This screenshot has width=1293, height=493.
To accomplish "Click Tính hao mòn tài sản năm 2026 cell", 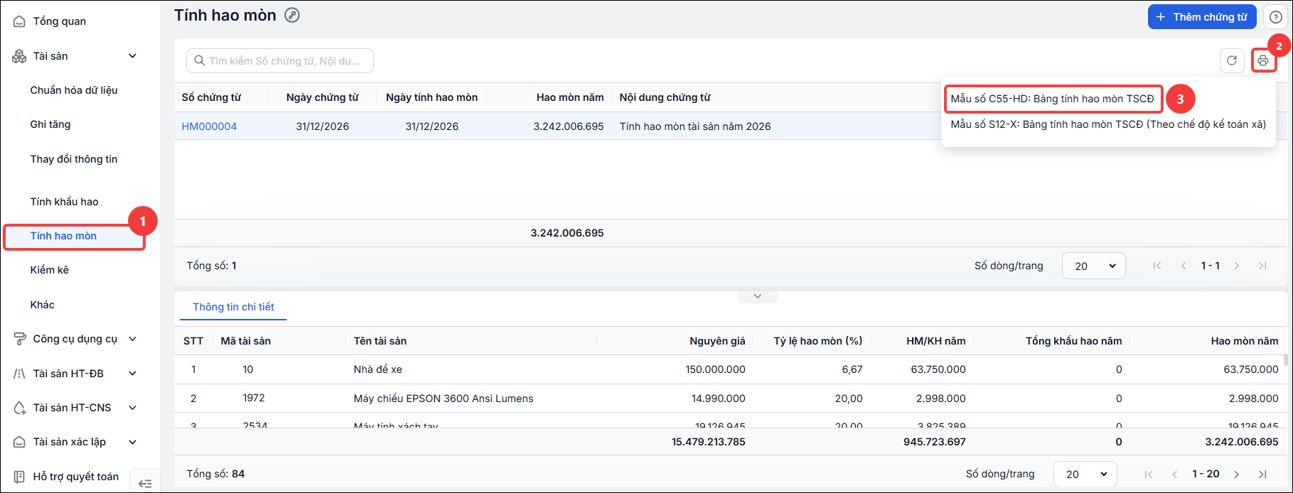I will (695, 126).
